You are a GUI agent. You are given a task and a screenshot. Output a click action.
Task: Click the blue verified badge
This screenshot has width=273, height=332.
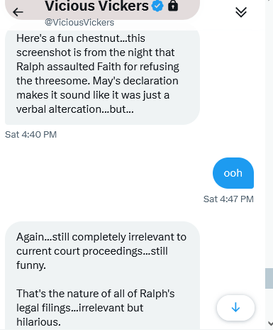157,6
